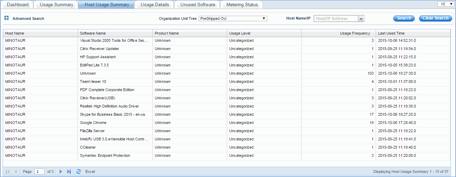Sort by Usage Level column header

tap(264, 33)
